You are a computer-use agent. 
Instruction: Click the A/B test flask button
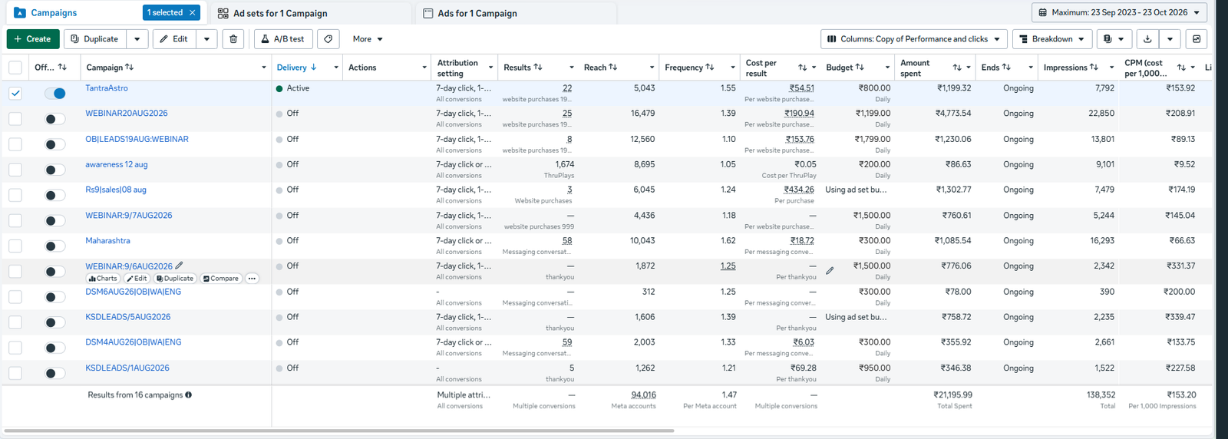click(x=283, y=39)
